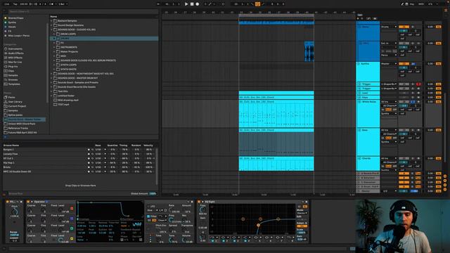Open the Bass track All Ins input dropdown
450x253 pixels.
click(x=389, y=130)
